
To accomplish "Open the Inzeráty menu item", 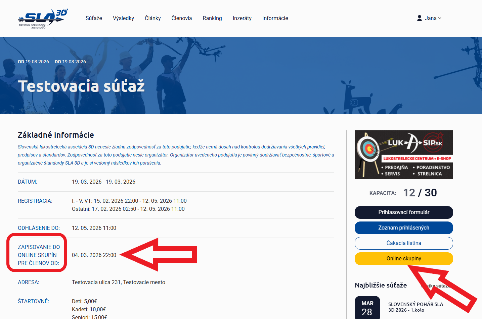I will point(242,18).
